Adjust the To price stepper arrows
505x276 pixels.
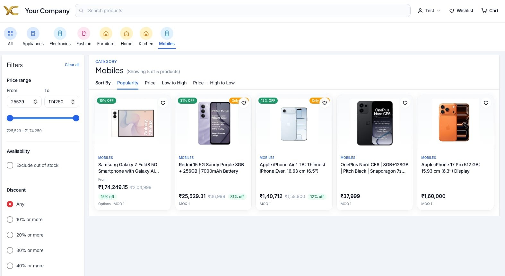click(x=73, y=102)
